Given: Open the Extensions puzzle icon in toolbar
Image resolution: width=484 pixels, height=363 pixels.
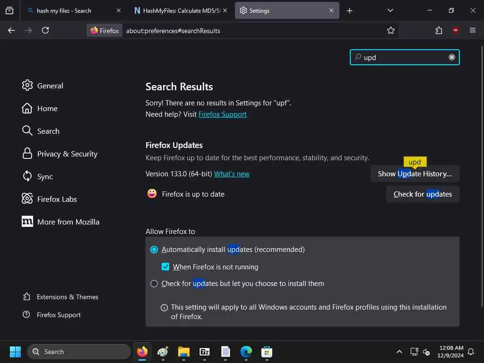Looking at the screenshot, I should pyautogui.click(x=439, y=30).
